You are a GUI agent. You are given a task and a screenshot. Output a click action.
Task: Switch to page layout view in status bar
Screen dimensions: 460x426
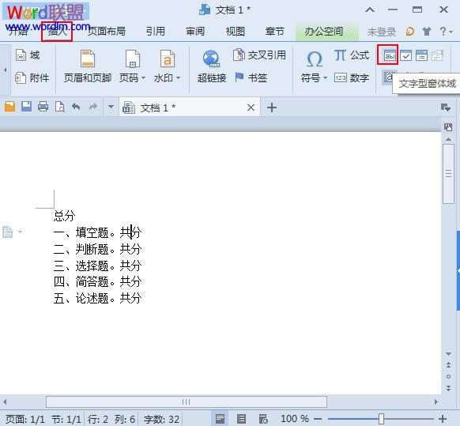(220, 419)
